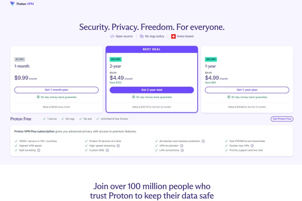
Task: Click the 55% OFF badge
Action: click(115, 59)
